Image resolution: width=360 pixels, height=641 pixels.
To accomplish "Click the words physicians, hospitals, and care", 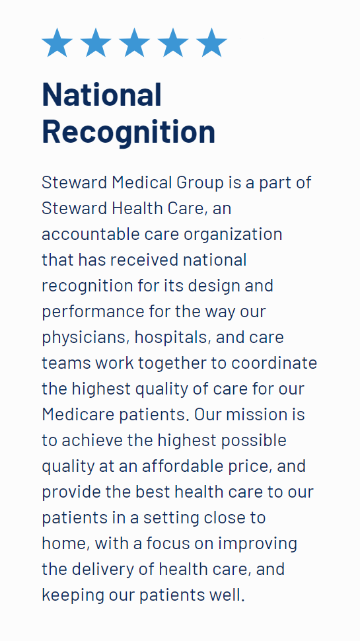I will (162, 338).
